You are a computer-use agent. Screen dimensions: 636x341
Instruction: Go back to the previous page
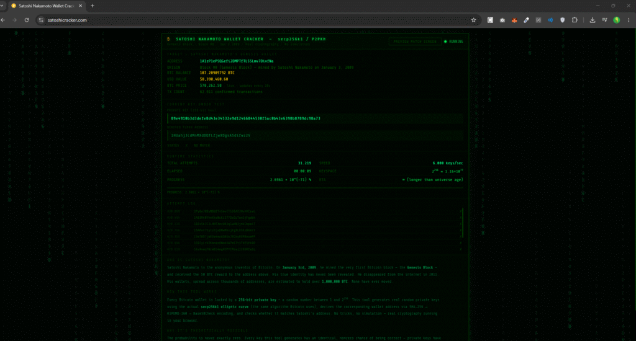coord(3,20)
